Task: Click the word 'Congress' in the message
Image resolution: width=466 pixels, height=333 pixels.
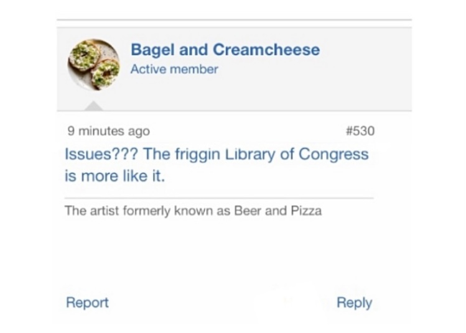Action: point(333,155)
